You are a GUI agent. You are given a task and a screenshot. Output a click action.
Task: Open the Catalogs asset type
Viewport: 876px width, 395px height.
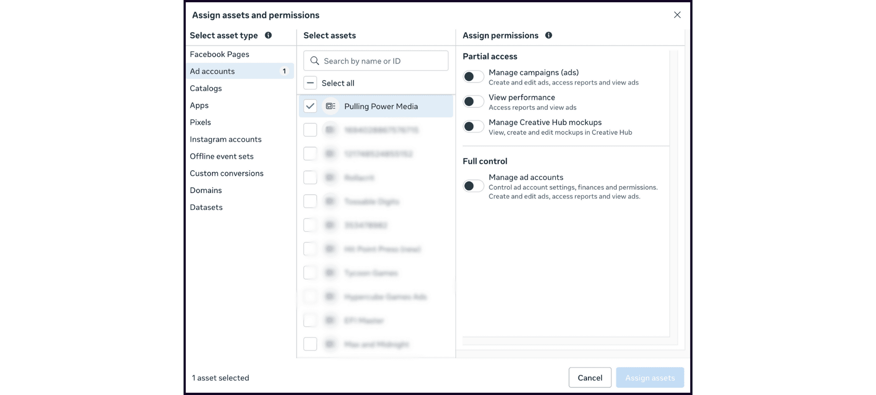[206, 88]
